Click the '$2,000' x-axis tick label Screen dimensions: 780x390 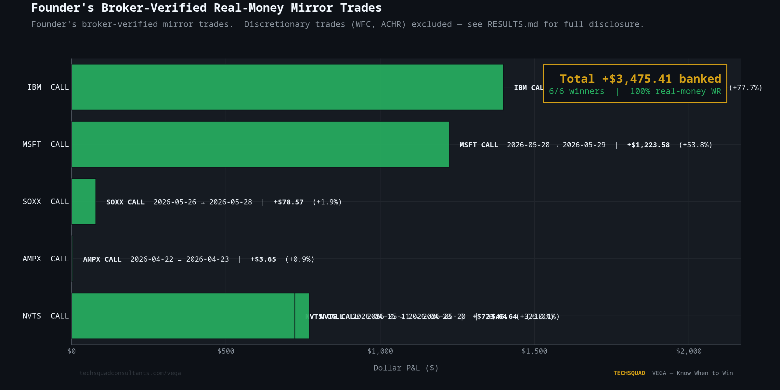pyautogui.click(x=689, y=351)
